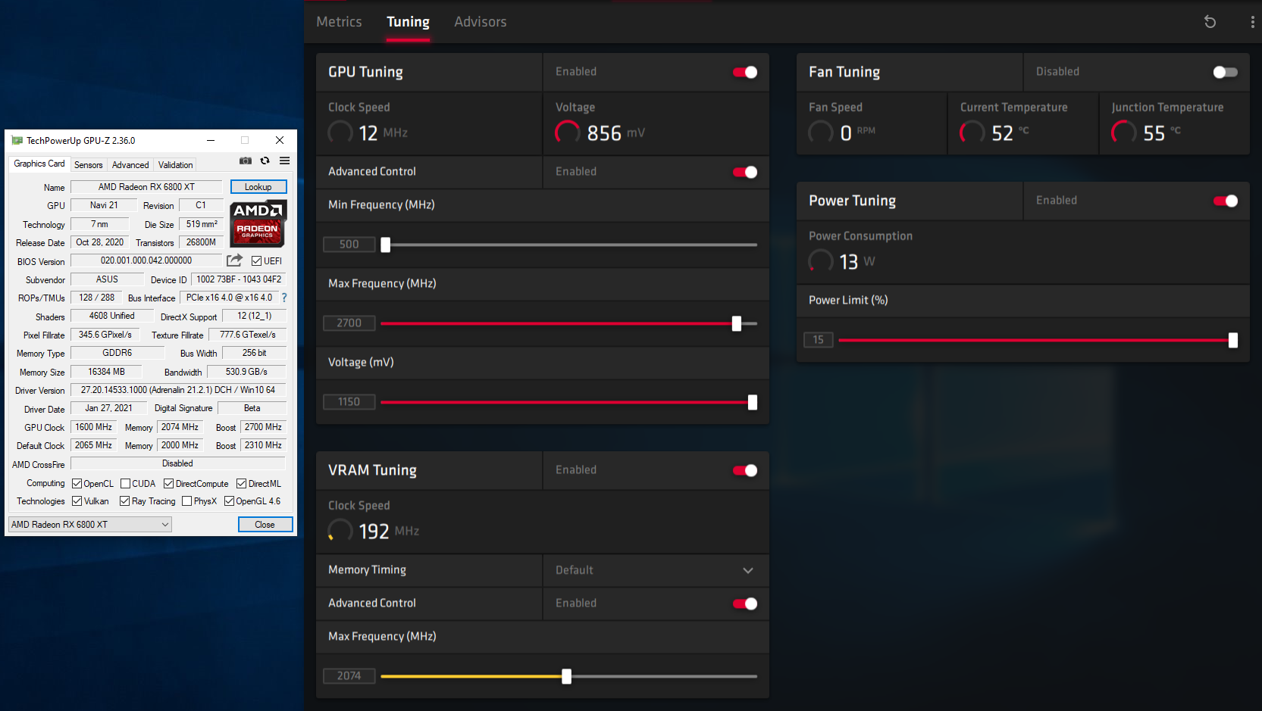Click the GPU Max Frequency slider handle
This screenshot has width=1262, height=711.
click(737, 323)
